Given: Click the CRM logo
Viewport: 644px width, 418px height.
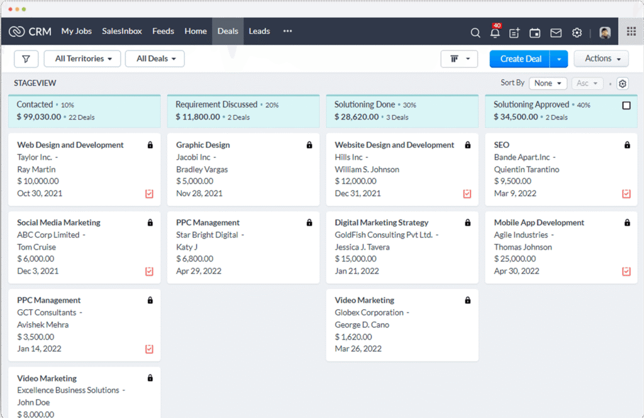Looking at the screenshot, I should click(30, 31).
